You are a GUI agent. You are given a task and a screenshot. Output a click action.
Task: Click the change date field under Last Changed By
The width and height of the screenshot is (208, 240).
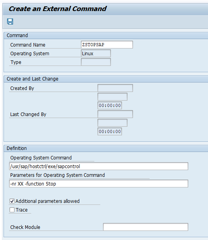(x=112, y=123)
